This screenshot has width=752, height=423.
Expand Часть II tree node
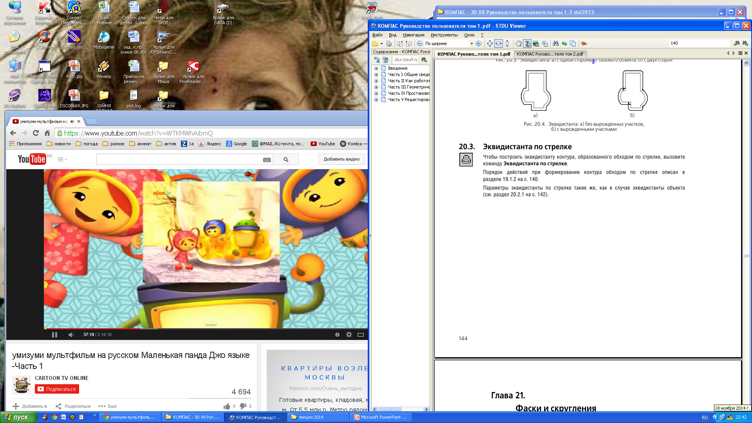point(376,81)
